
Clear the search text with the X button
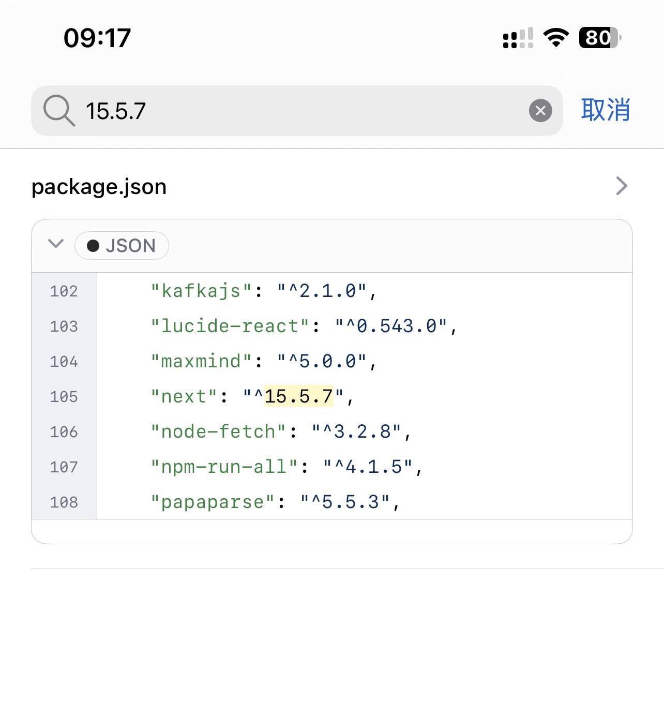click(540, 111)
